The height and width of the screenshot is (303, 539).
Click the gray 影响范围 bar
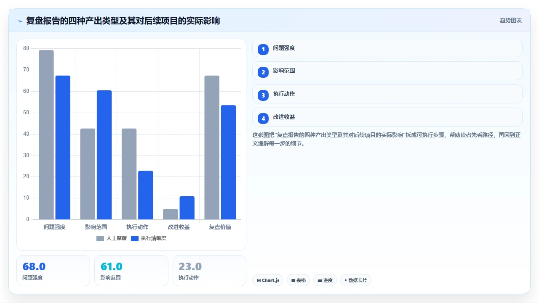coord(88,174)
